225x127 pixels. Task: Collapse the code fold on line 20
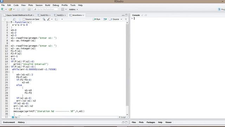(x=9, y=72)
